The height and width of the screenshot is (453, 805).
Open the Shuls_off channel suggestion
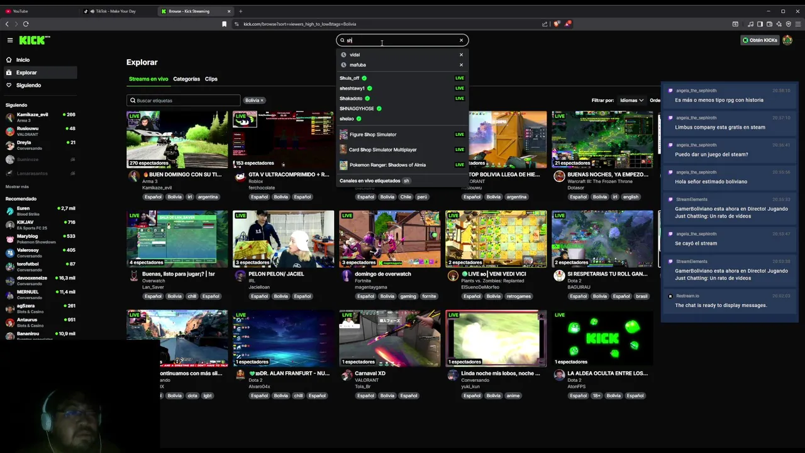pyautogui.click(x=402, y=78)
